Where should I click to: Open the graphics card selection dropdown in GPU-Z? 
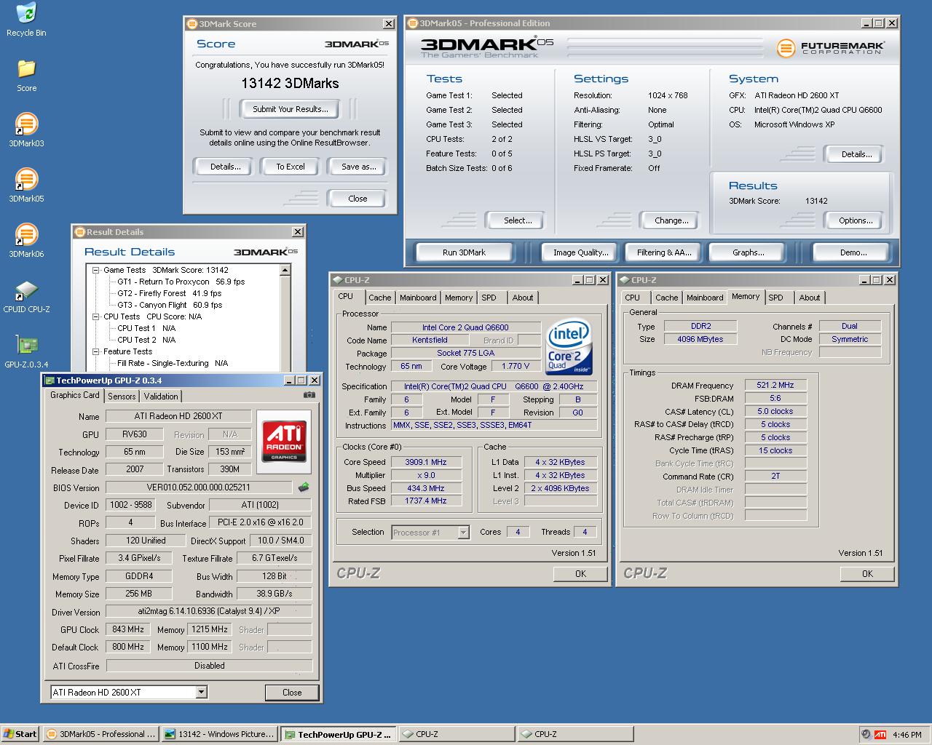pos(201,693)
